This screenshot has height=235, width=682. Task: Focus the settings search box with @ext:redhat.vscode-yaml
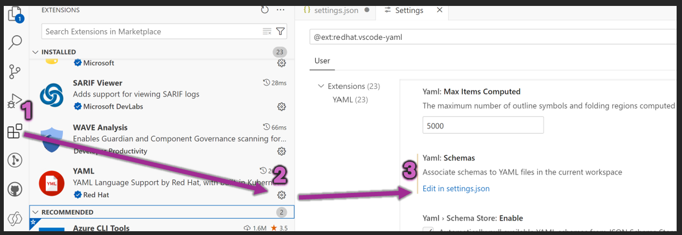pyautogui.click(x=493, y=37)
